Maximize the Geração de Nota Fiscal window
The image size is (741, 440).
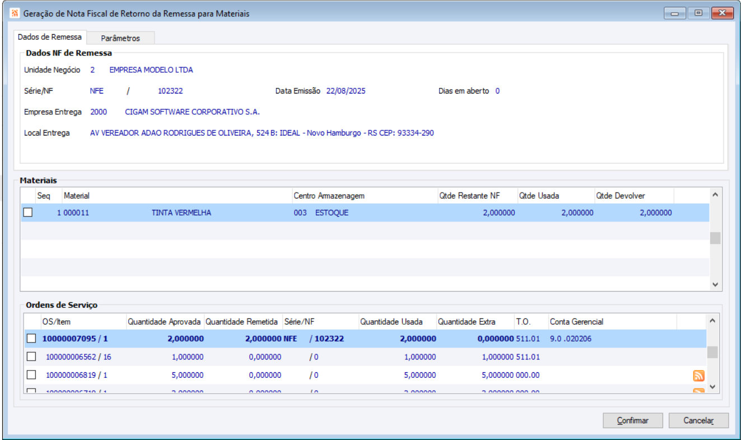tap(698, 13)
